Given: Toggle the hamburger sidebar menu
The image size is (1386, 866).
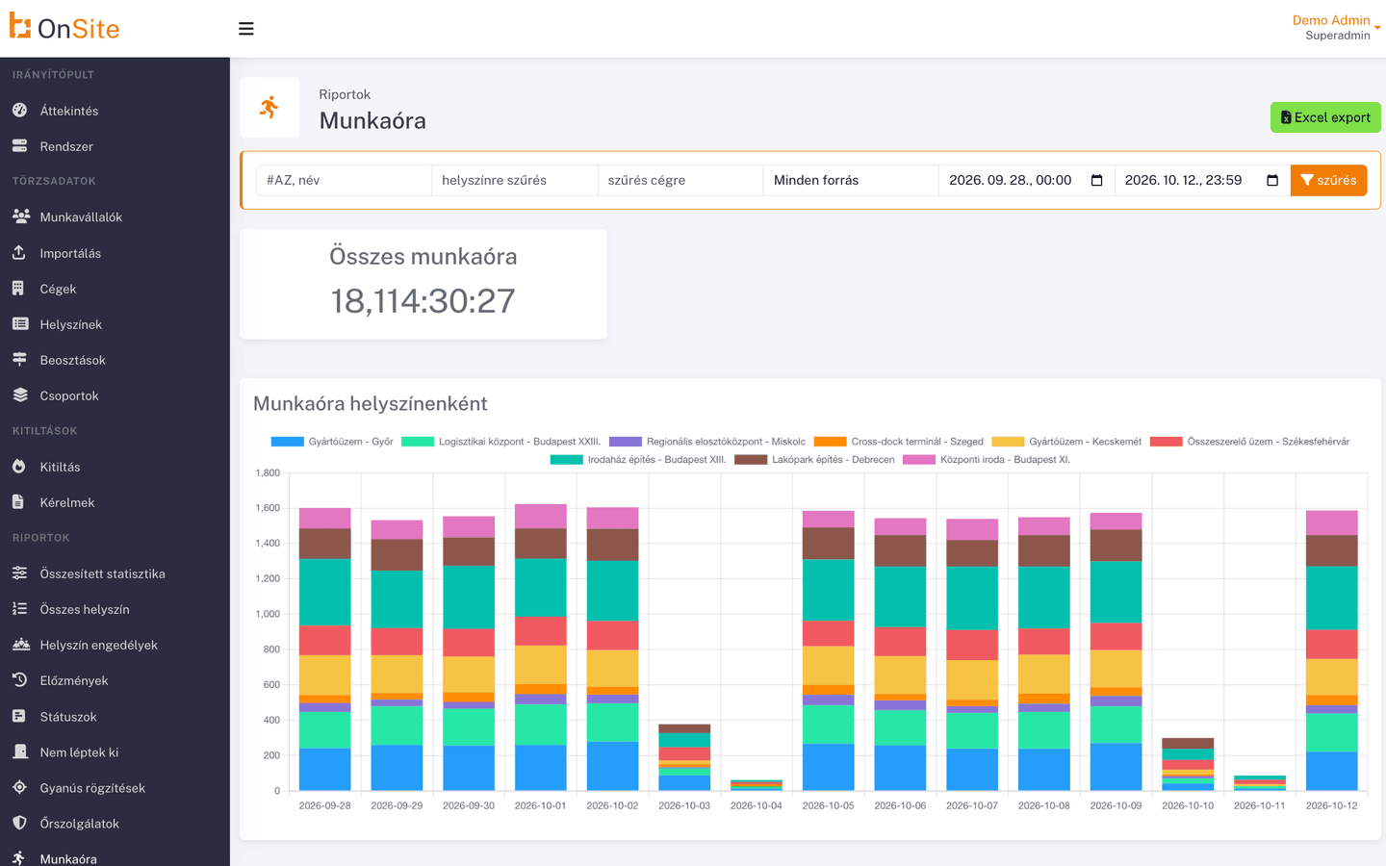Looking at the screenshot, I should click(246, 29).
